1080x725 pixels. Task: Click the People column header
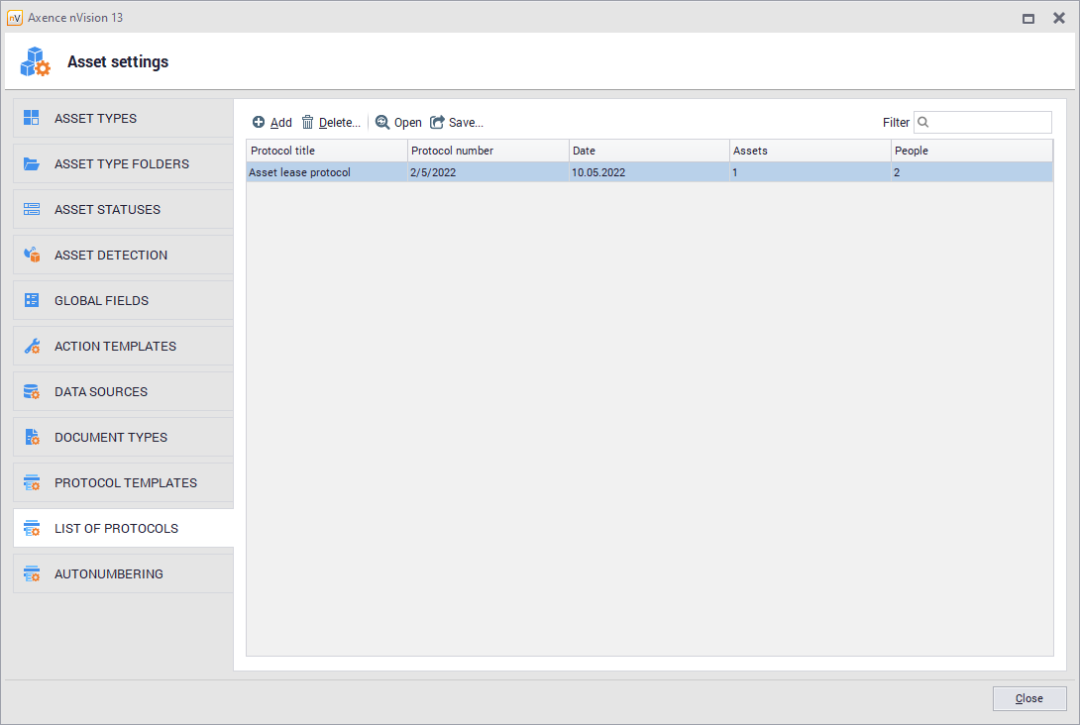tap(971, 151)
